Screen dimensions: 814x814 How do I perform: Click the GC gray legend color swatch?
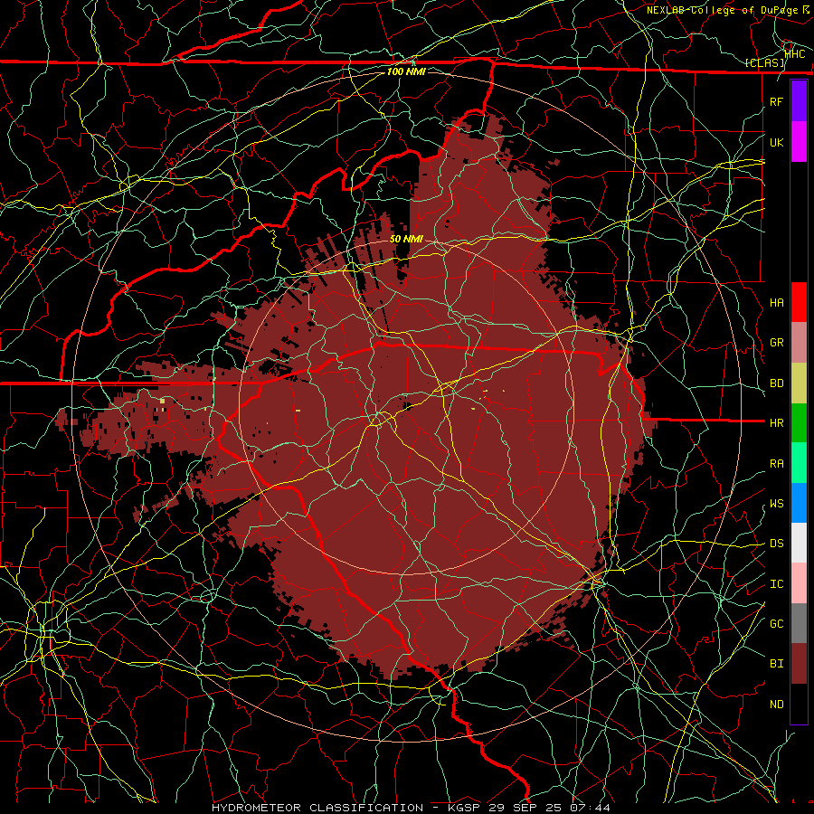799,623
